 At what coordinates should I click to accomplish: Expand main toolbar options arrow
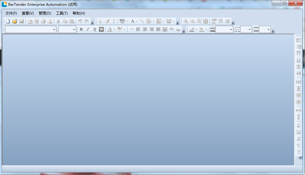[x=92, y=23]
